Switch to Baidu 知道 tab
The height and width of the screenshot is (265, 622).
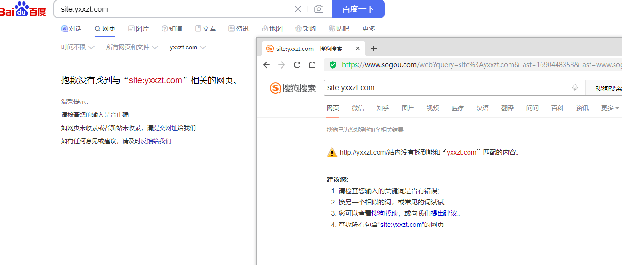coord(172,29)
